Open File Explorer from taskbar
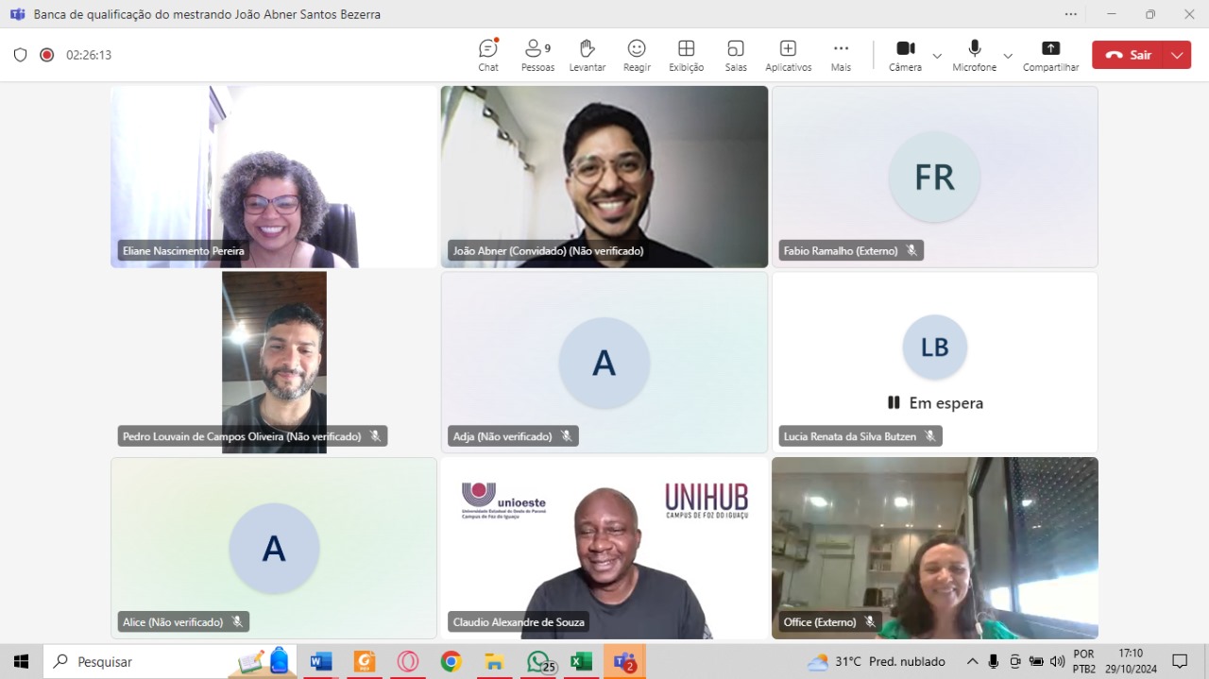1209x679 pixels. pyautogui.click(x=494, y=661)
